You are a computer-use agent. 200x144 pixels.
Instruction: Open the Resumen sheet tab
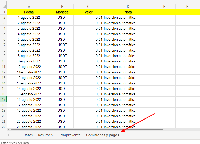(45, 135)
